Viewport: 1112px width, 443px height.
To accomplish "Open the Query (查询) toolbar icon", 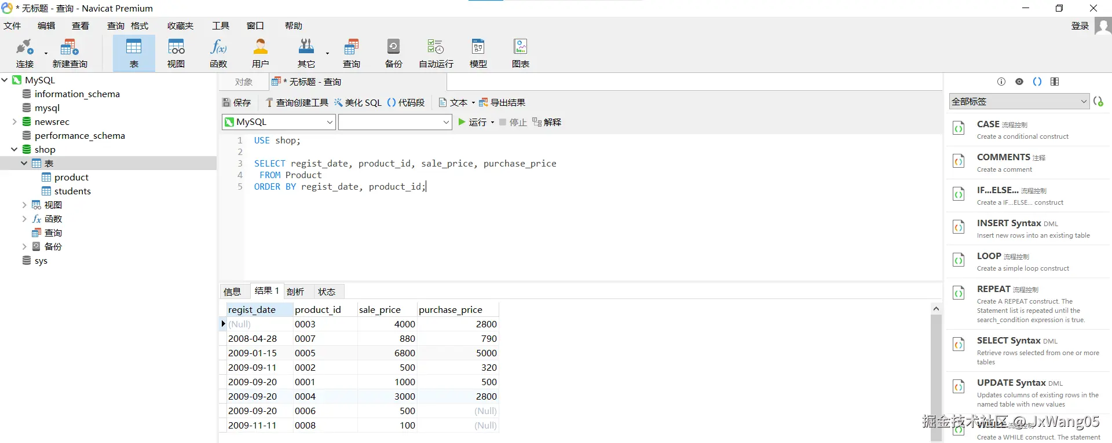I will click(x=352, y=53).
